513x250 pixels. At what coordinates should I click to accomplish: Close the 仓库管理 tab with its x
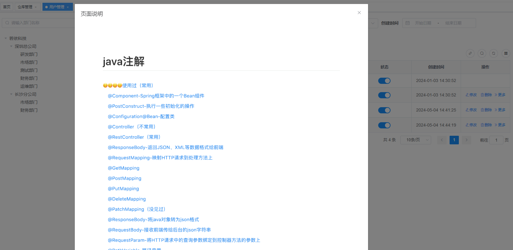tap(36, 7)
